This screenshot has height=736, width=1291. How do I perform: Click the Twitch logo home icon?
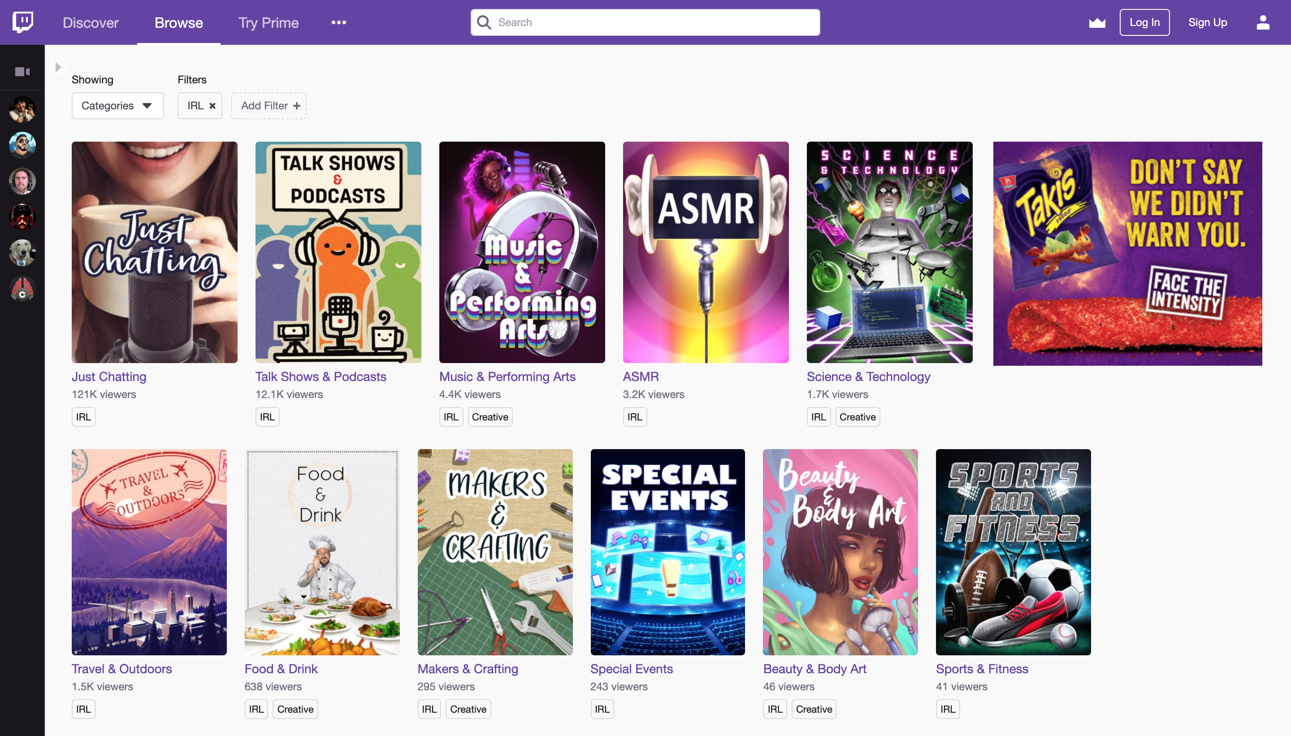coord(23,22)
